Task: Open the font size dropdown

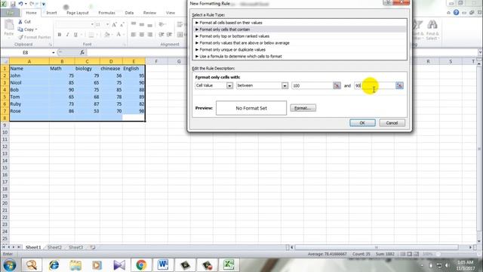Action: point(107,24)
